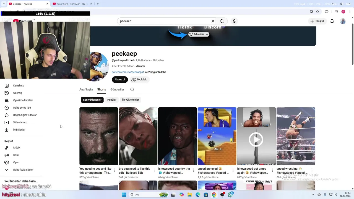Open YouTube notifications bell
Screen dimensions: 354x199
[332, 21]
